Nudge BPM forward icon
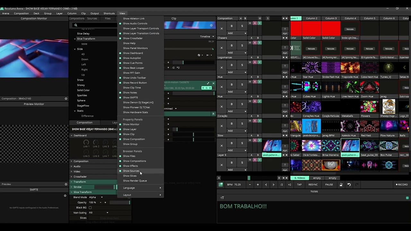The image size is (411, 231). tap(274, 184)
